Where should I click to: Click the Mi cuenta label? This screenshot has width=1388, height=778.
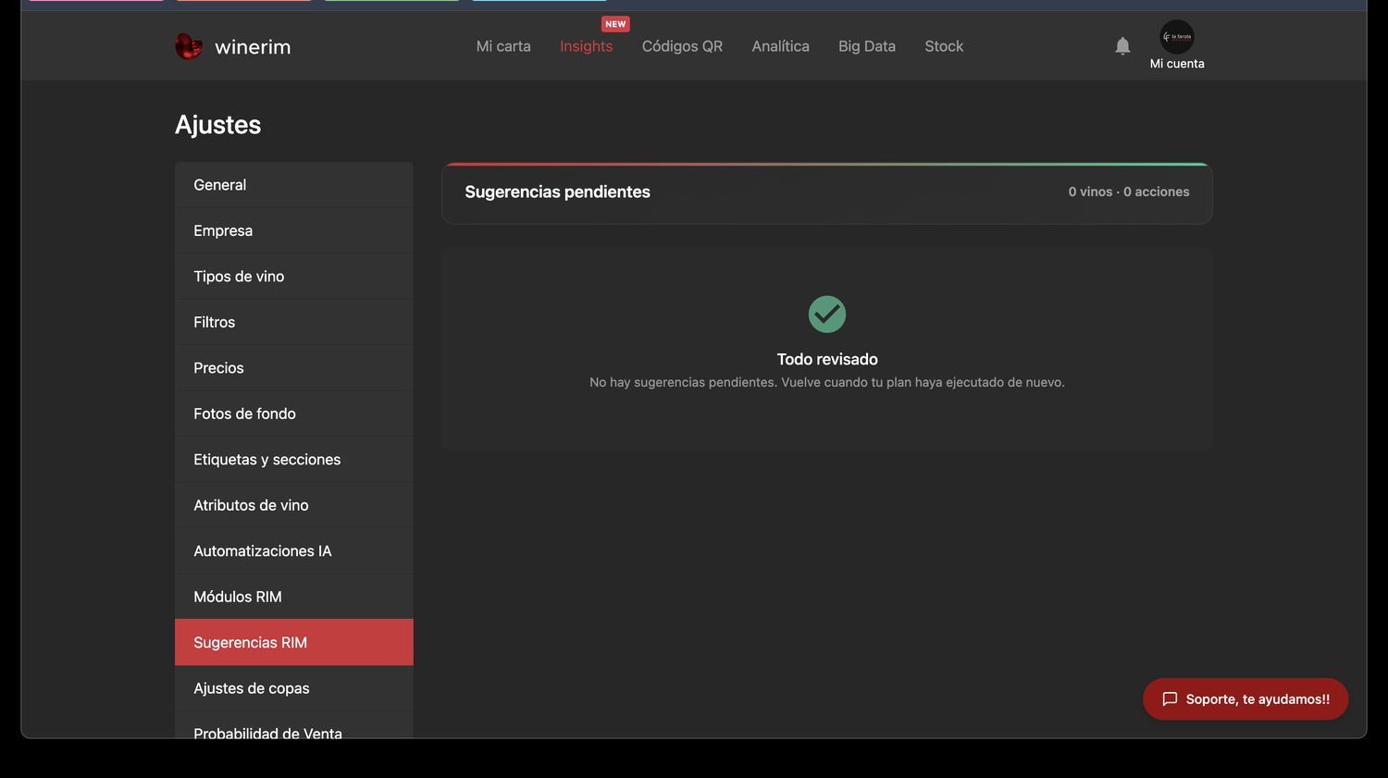click(x=1177, y=64)
